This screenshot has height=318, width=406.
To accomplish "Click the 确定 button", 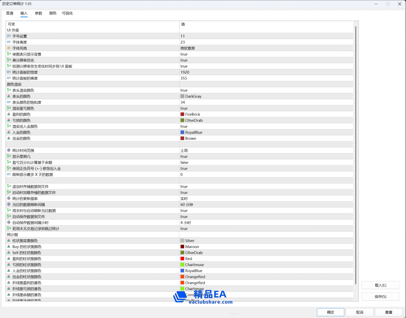I will 330,312.
